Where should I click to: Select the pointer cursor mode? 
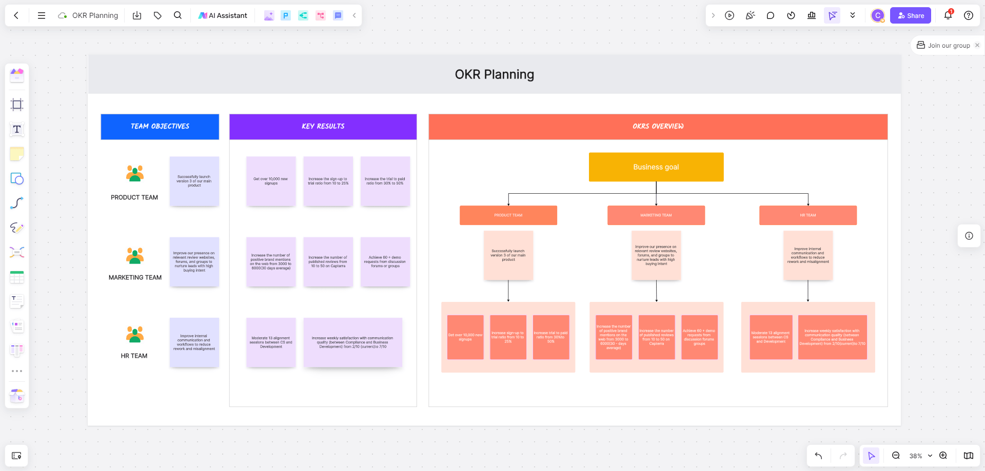click(x=871, y=456)
